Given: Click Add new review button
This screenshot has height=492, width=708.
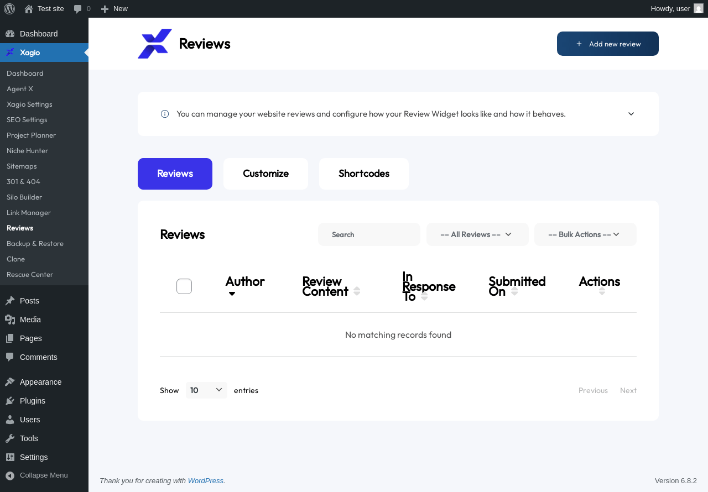Looking at the screenshot, I should pos(608,44).
